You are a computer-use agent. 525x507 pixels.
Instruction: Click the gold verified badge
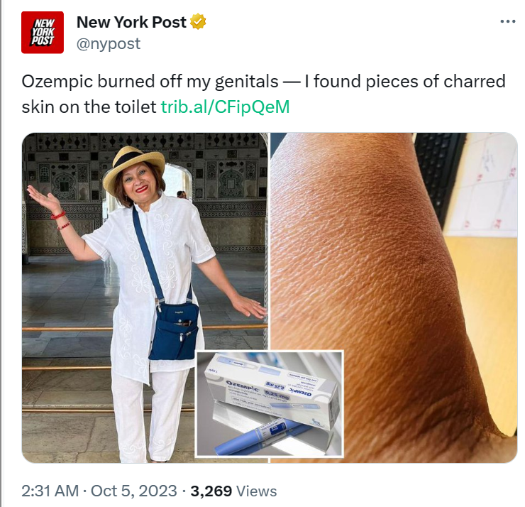click(x=198, y=22)
